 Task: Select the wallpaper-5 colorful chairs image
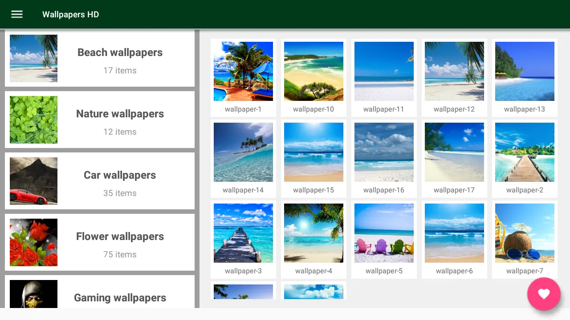pos(384,233)
